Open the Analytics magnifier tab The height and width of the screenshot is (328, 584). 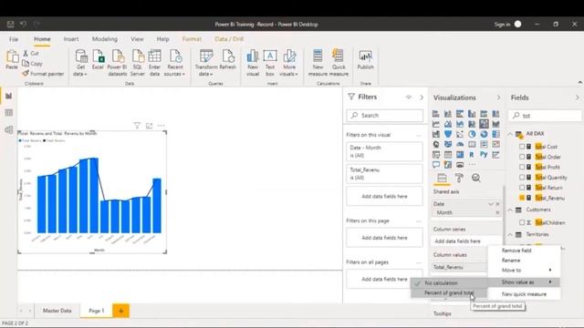click(475, 178)
